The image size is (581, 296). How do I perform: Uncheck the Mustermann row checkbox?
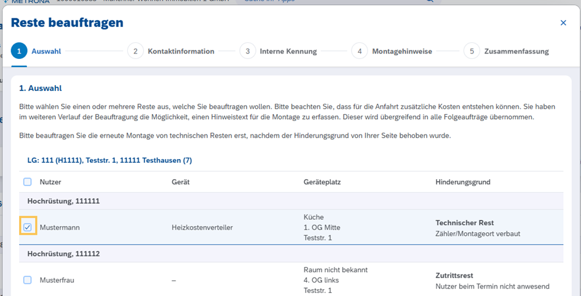pos(28,227)
